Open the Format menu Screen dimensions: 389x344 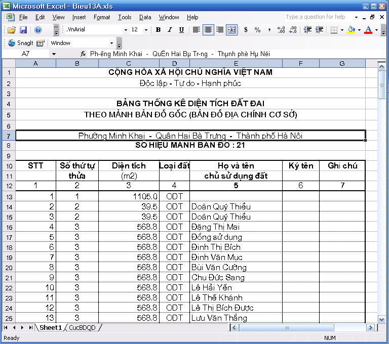(x=102, y=17)
